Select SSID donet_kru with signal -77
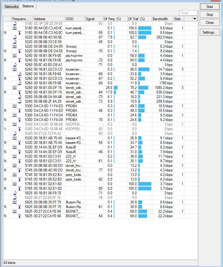223x267 pixels. pos(74,170)
